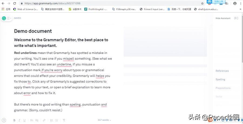Click the Spelling category in assistant

[x=220, y=80]
